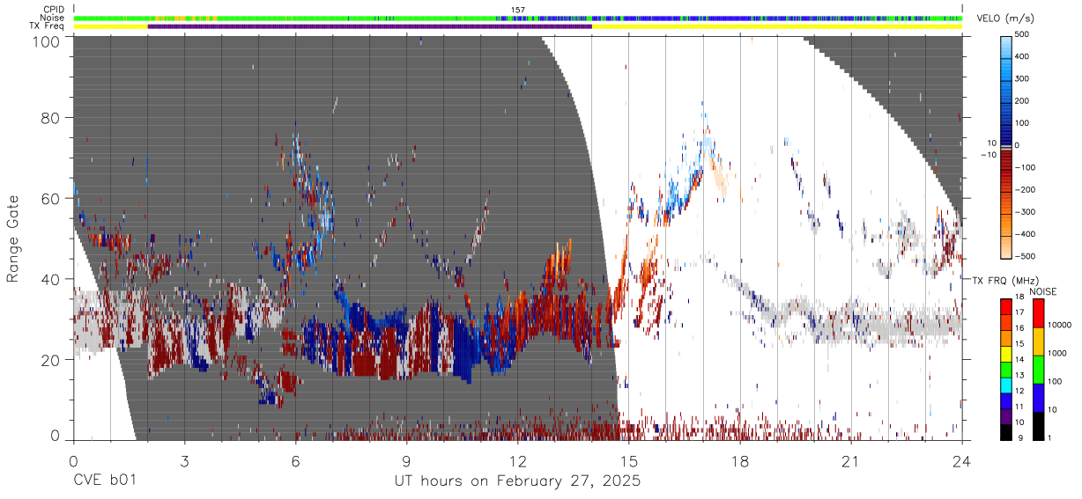
Task: Click the NOISE legend title
Action: [1042, 291]
